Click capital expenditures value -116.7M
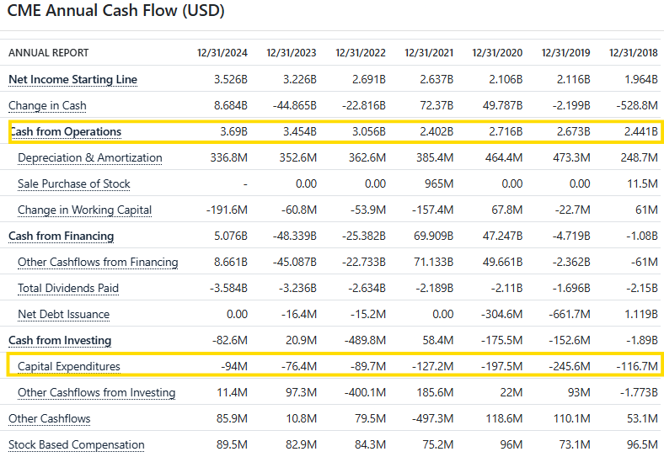Viewport: 664px width, 457px height. coord(637,367)
